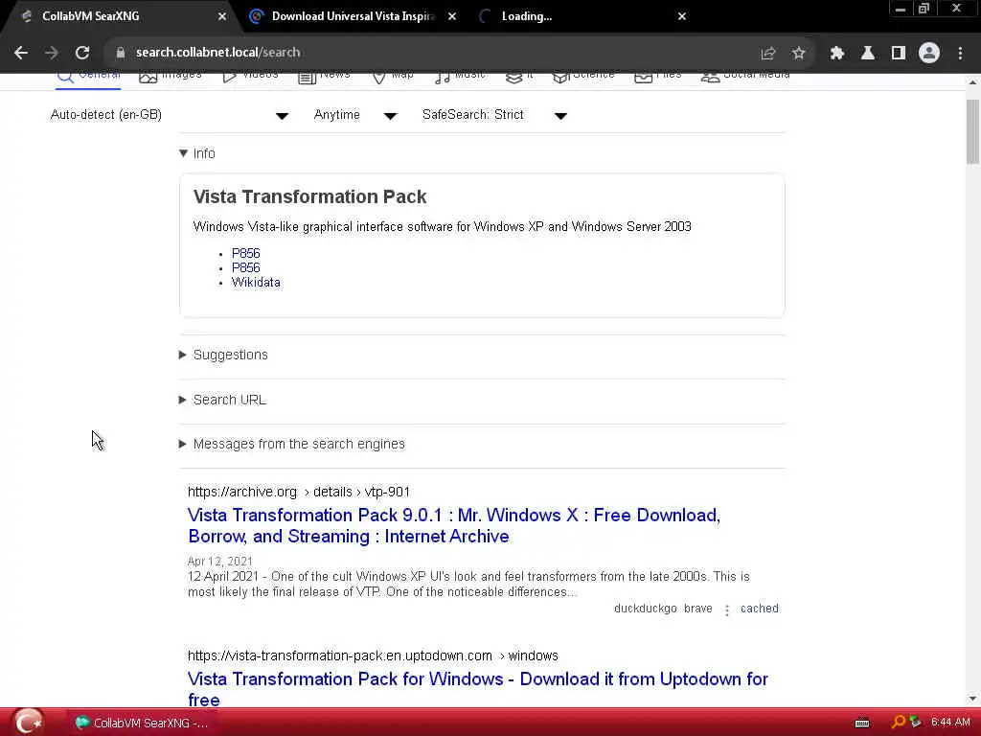Click the browser forward arrow
Image resolution: width=981 pixels, height=736 pixels.
tap(52, 53)
